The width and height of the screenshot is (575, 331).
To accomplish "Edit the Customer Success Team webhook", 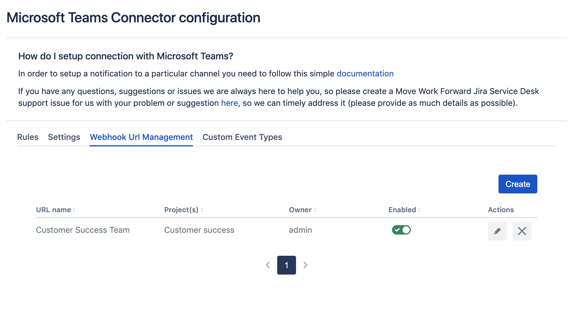I will (497, 231).
